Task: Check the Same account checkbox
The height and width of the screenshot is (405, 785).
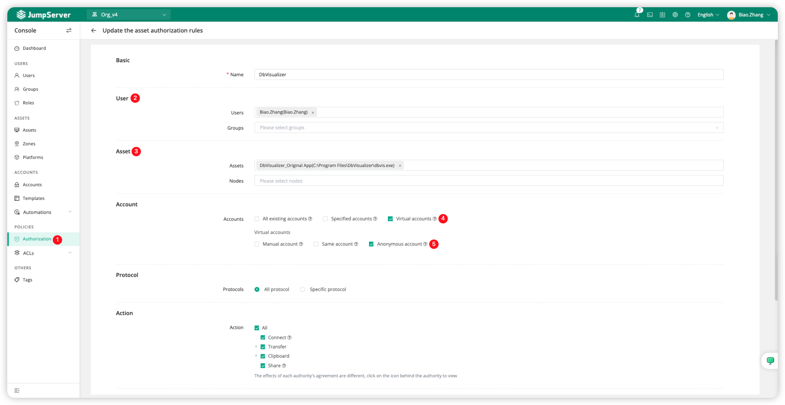Action: 316,244
